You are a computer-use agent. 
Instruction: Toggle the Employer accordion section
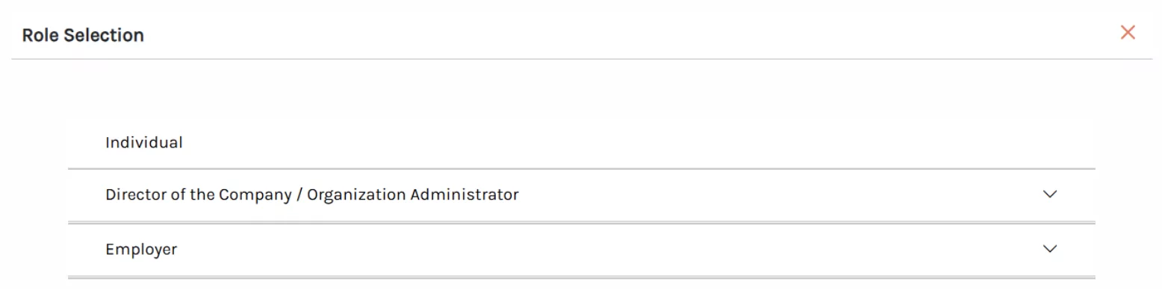(x=581, y=250)
